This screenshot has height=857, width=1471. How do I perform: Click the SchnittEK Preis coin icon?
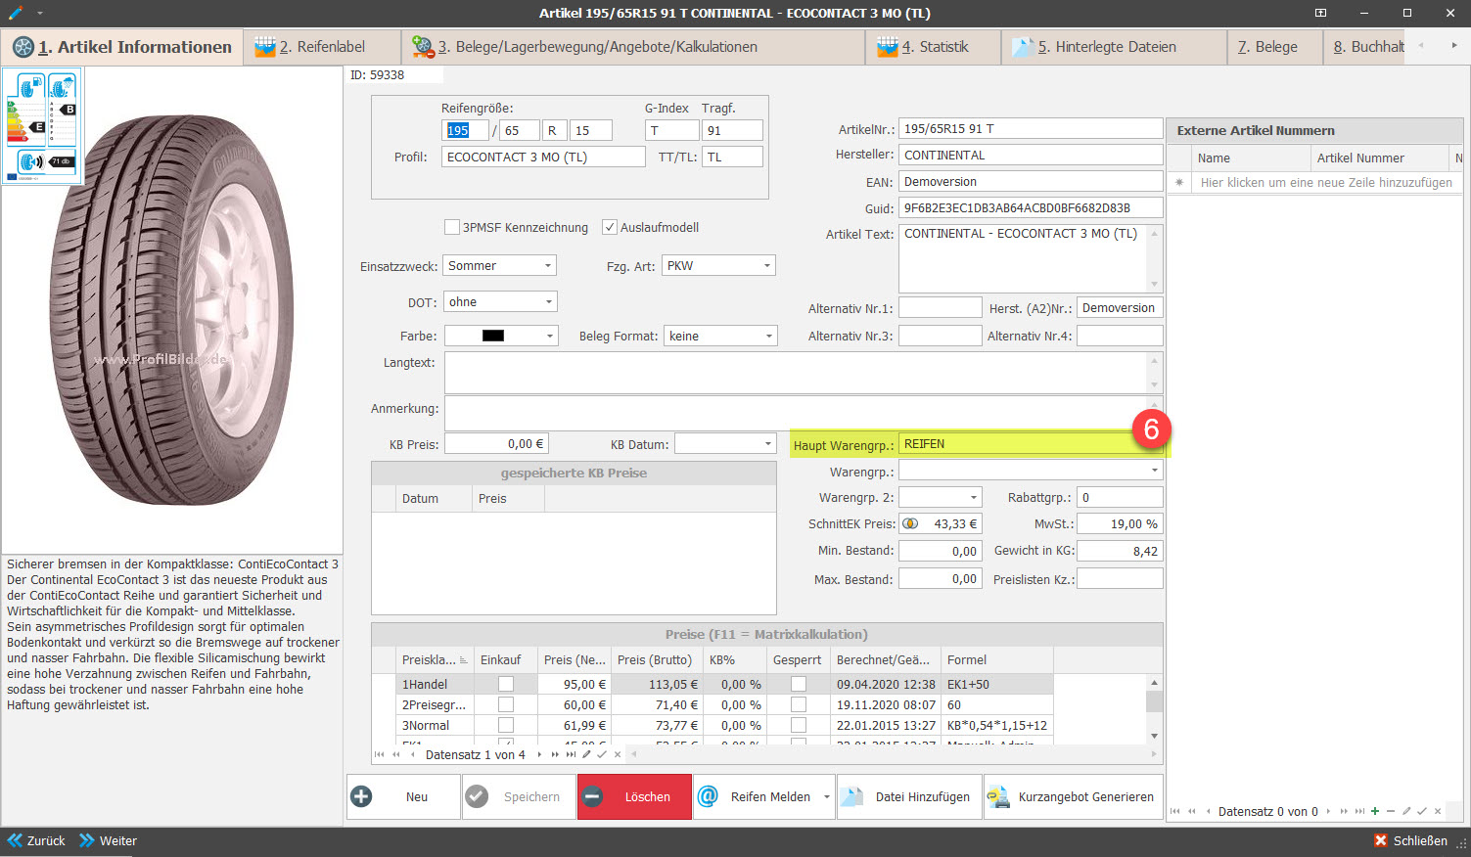click(x=910, y=524)
